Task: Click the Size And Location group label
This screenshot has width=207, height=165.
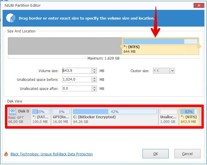Action: (x=21, y=31)
